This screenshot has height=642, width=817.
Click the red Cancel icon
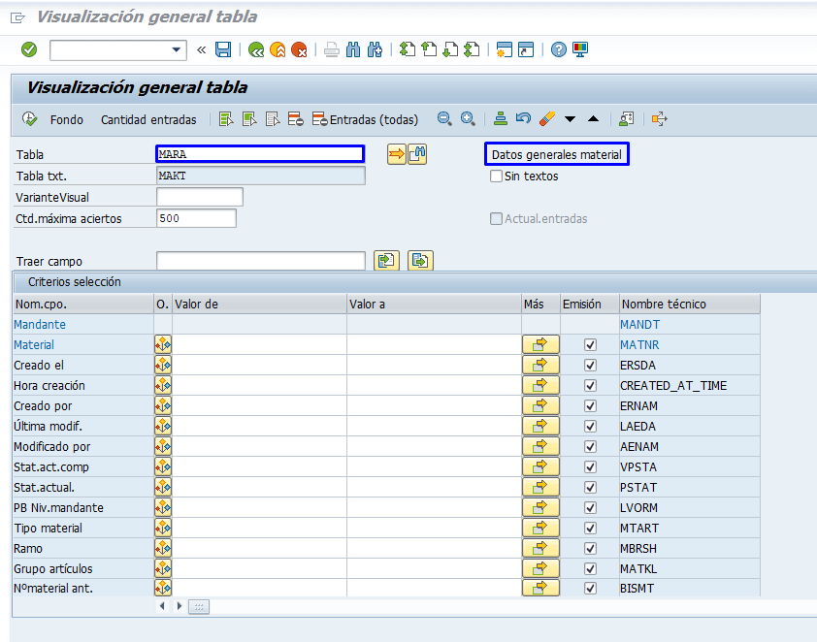[299, 49]
